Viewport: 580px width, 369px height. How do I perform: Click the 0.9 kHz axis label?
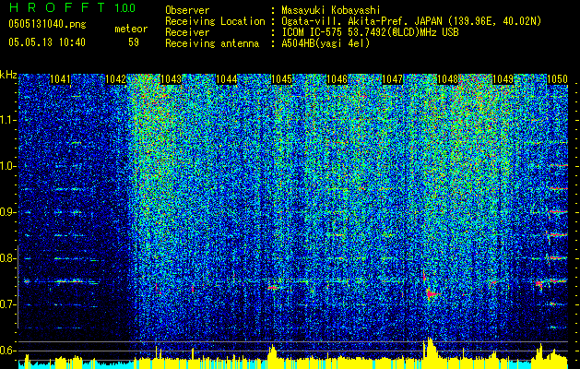6,212
